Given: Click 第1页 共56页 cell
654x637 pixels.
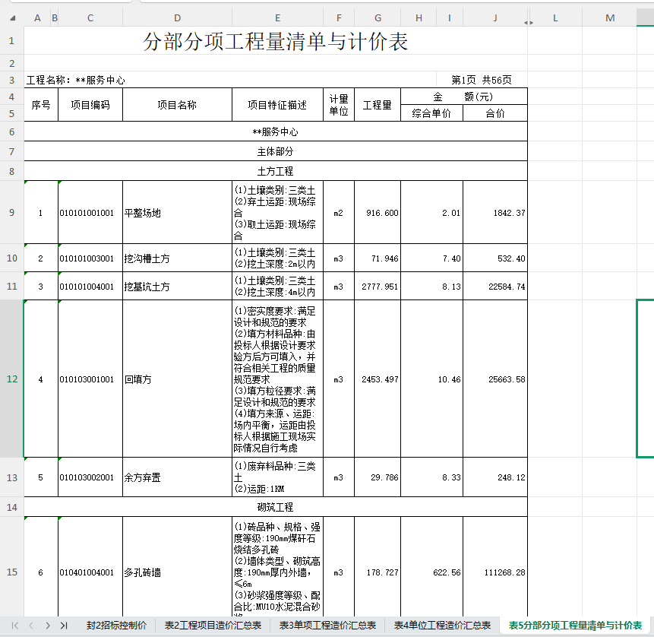Looking at the screenshot, I should 482,80.
